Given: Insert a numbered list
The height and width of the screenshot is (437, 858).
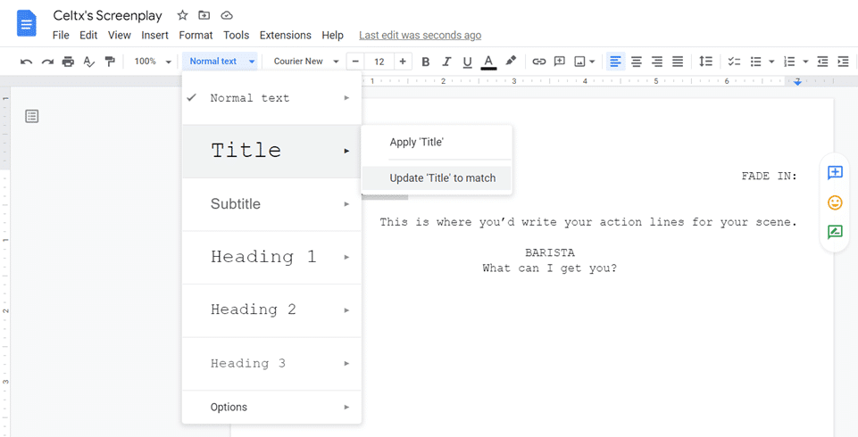Looking at the screenshot, I should pos(789,62).
